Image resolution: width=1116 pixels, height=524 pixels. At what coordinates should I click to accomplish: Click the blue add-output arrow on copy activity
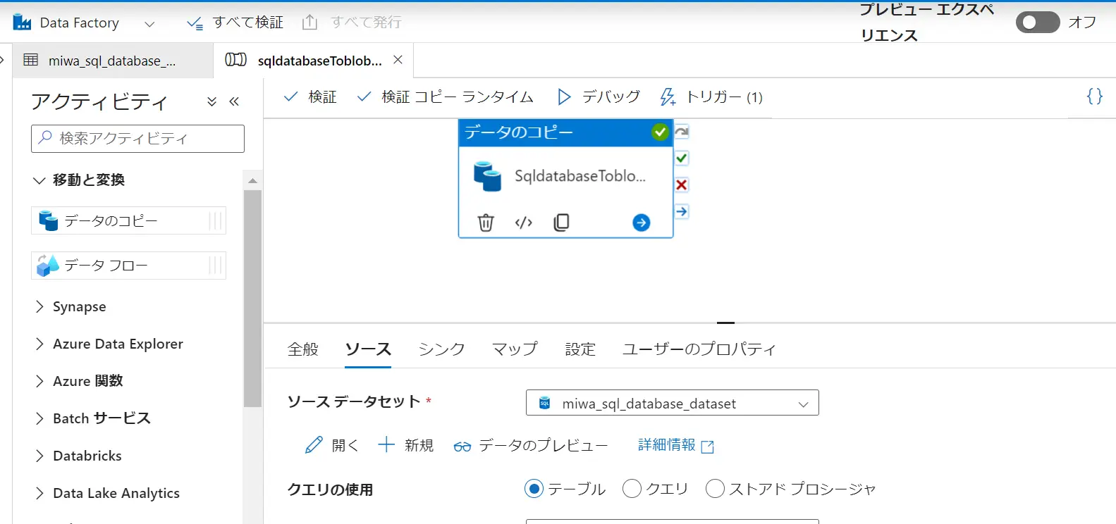(x=642, y=223)
